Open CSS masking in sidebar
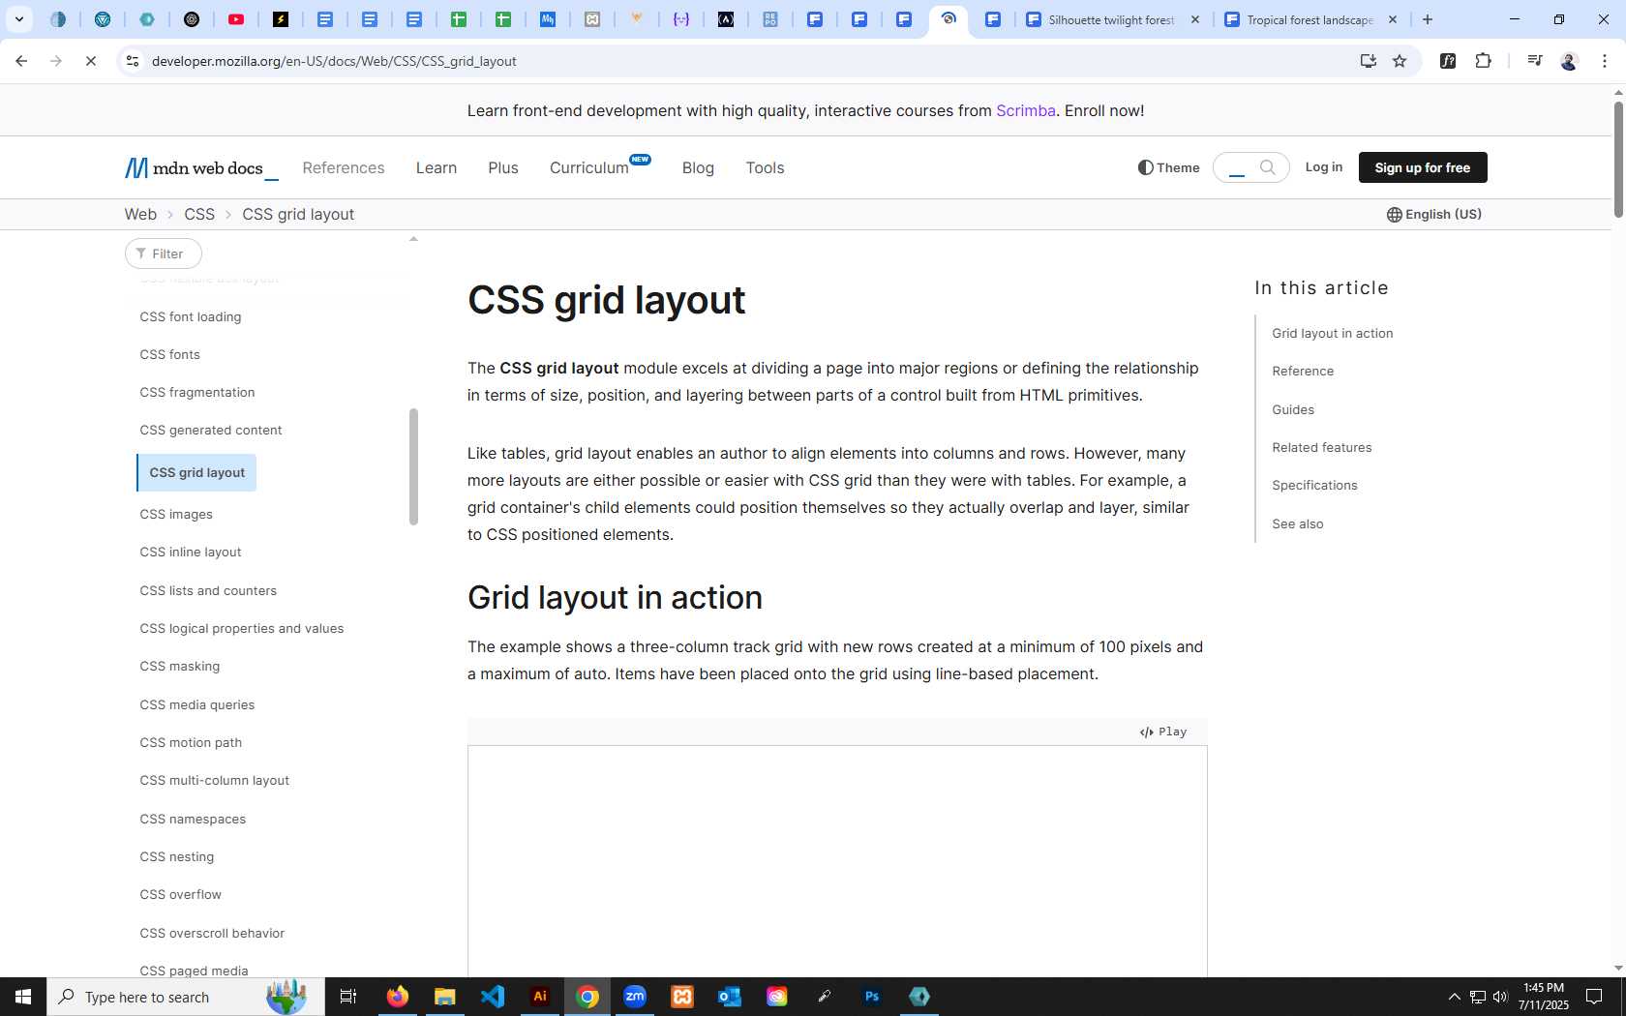The image size is (1626, 1016). [x=179, y=666]
